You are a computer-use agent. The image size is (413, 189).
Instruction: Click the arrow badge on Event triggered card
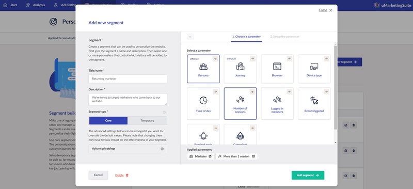(326, 91)
